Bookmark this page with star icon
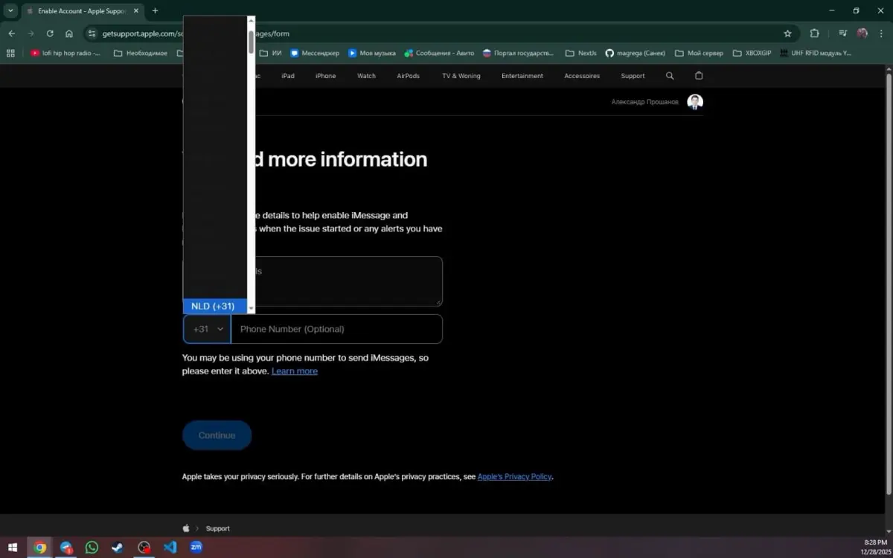Viewport: 893px width, 558px height. click(787, 33)
